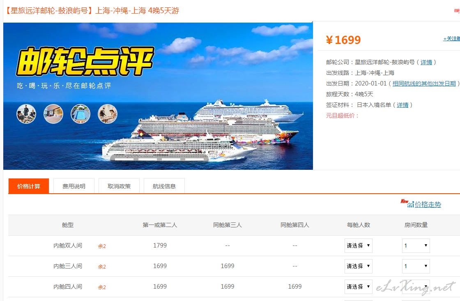
Task: Click the cabin room circular thumbnail
Action: 53,113
